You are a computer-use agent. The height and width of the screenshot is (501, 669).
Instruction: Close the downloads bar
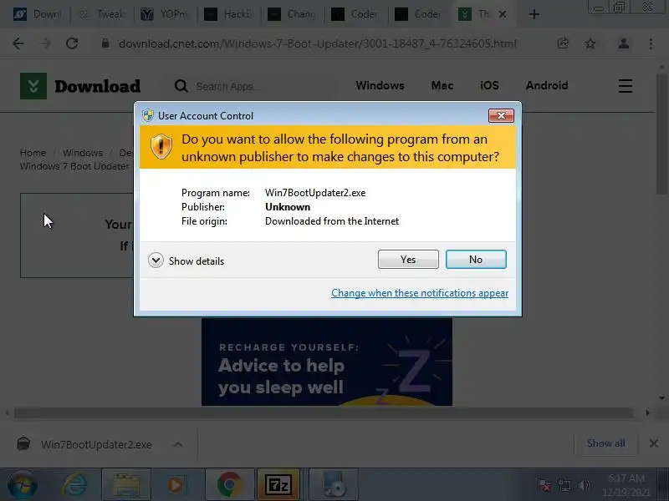[654, 443]
